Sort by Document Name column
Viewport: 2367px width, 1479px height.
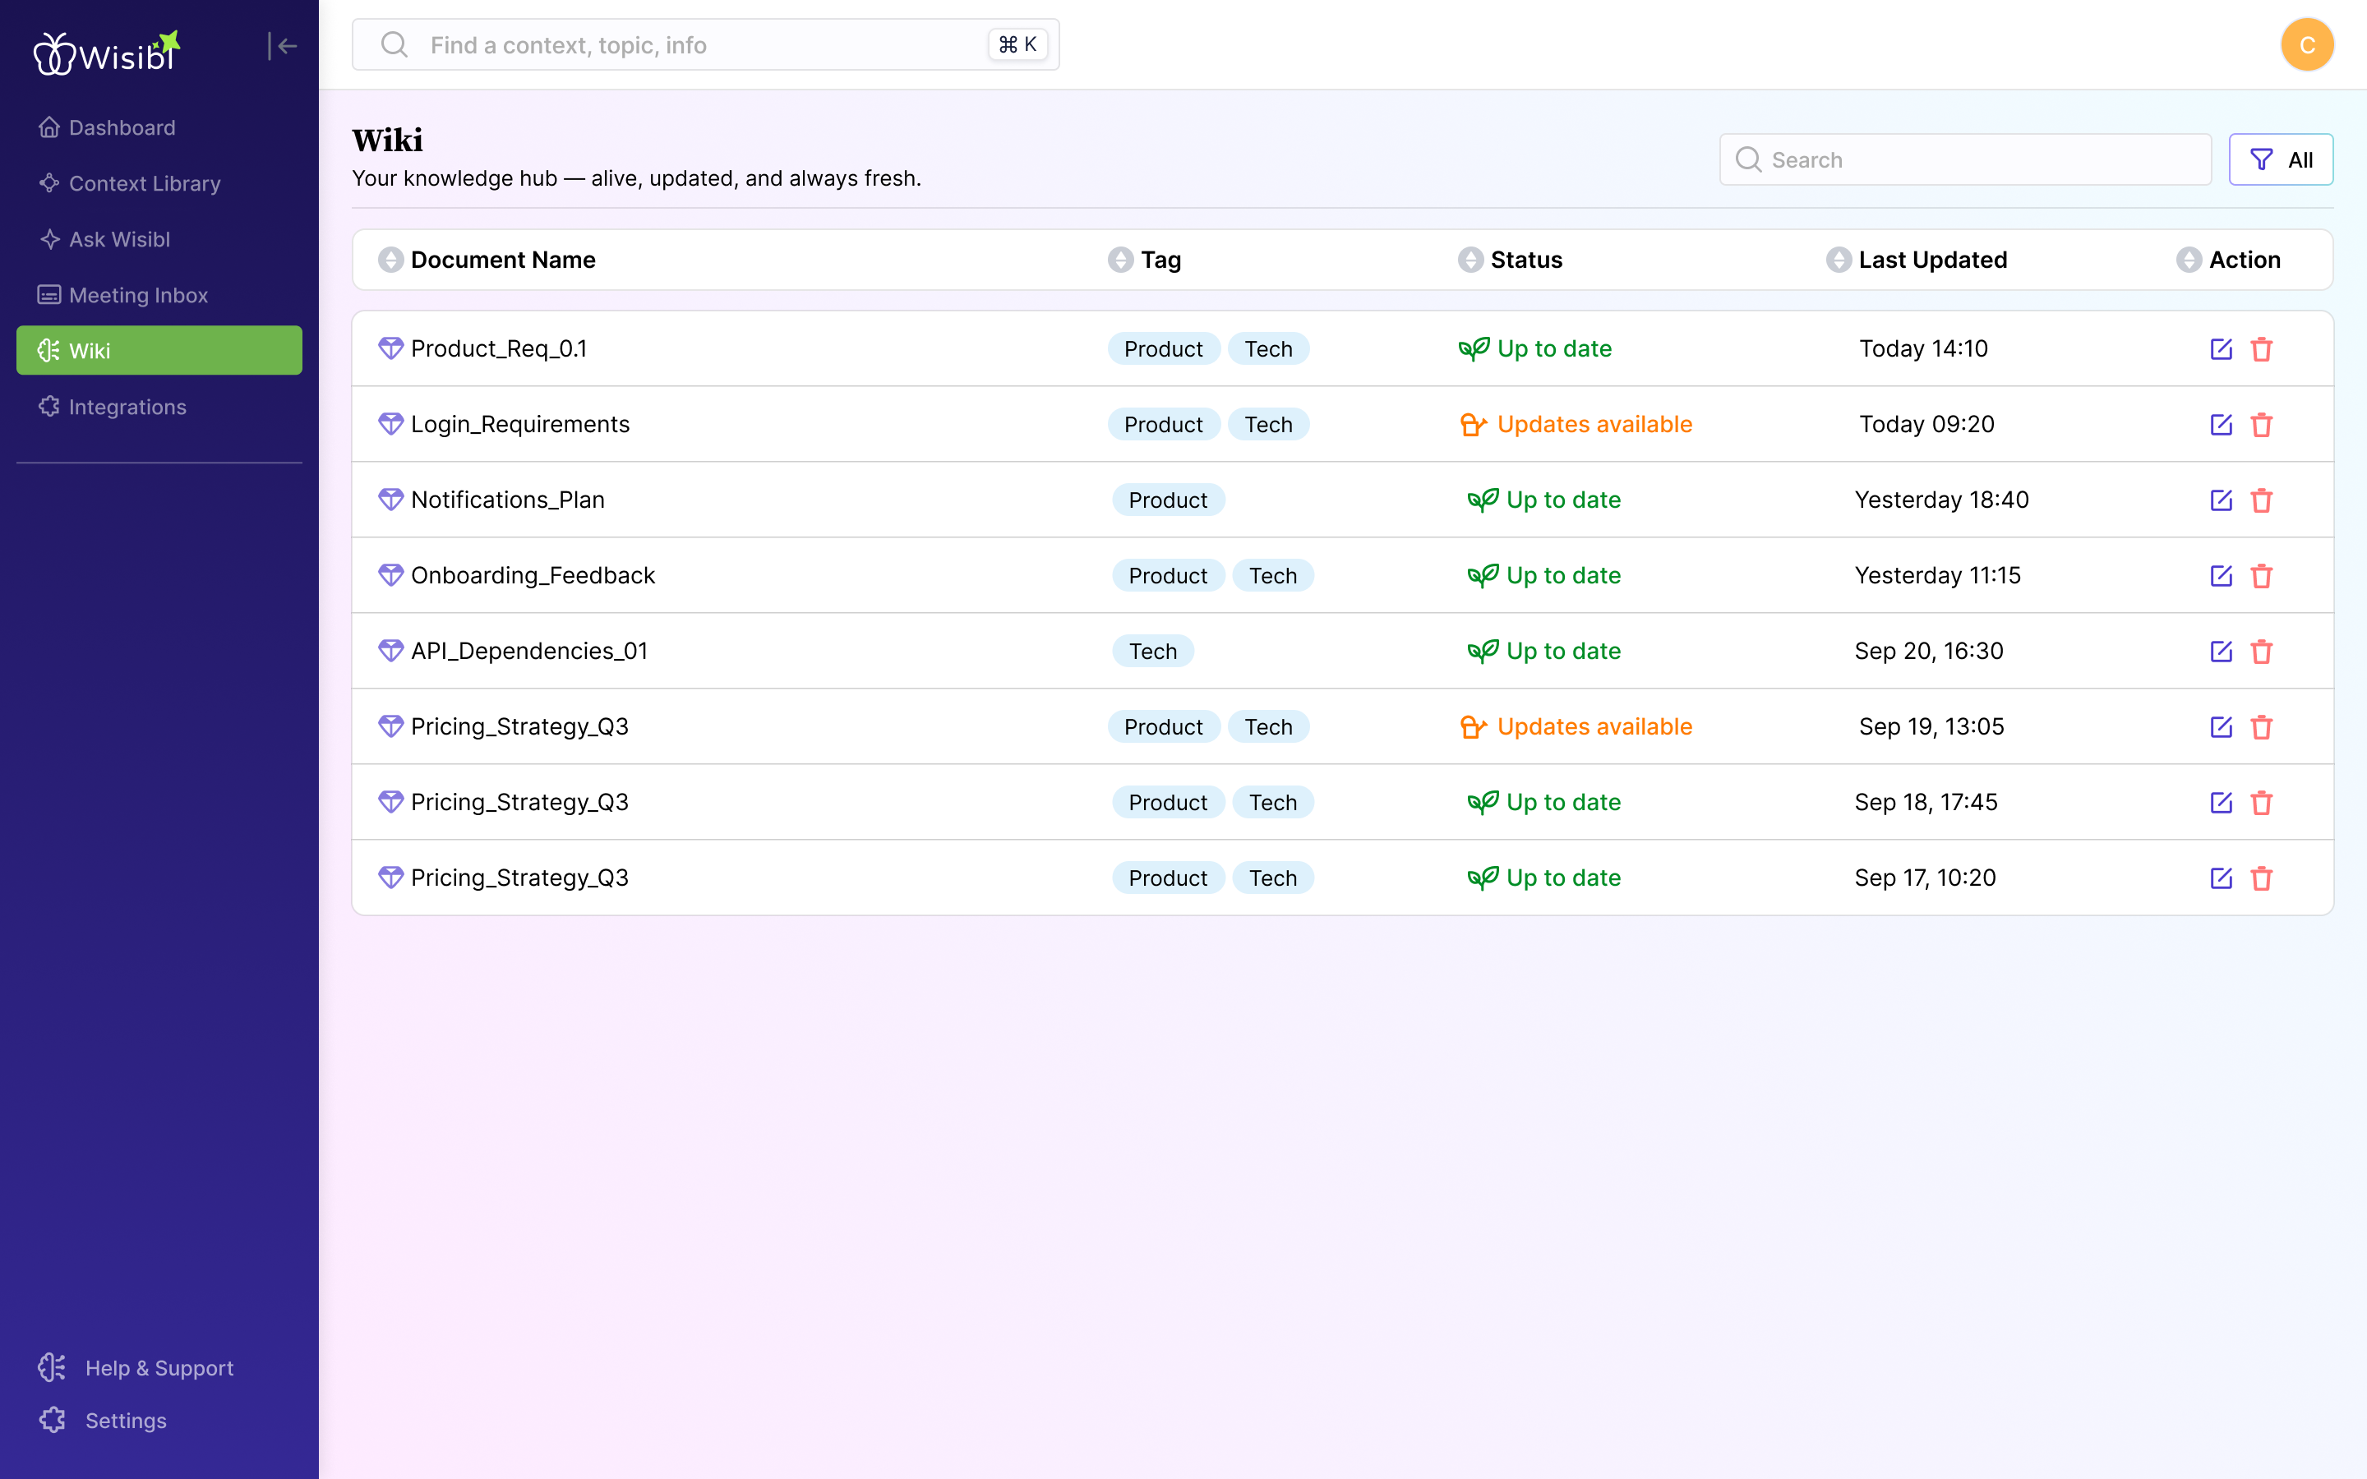(x=390, y=260)
